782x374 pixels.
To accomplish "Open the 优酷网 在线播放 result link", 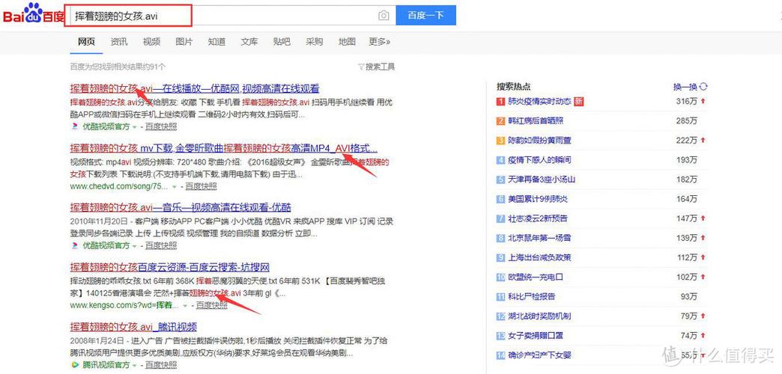I will point(195,89).
